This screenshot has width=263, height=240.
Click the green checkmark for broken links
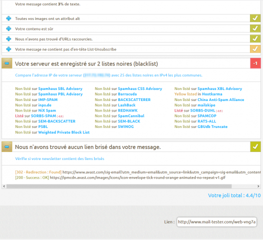pos(255,146)
